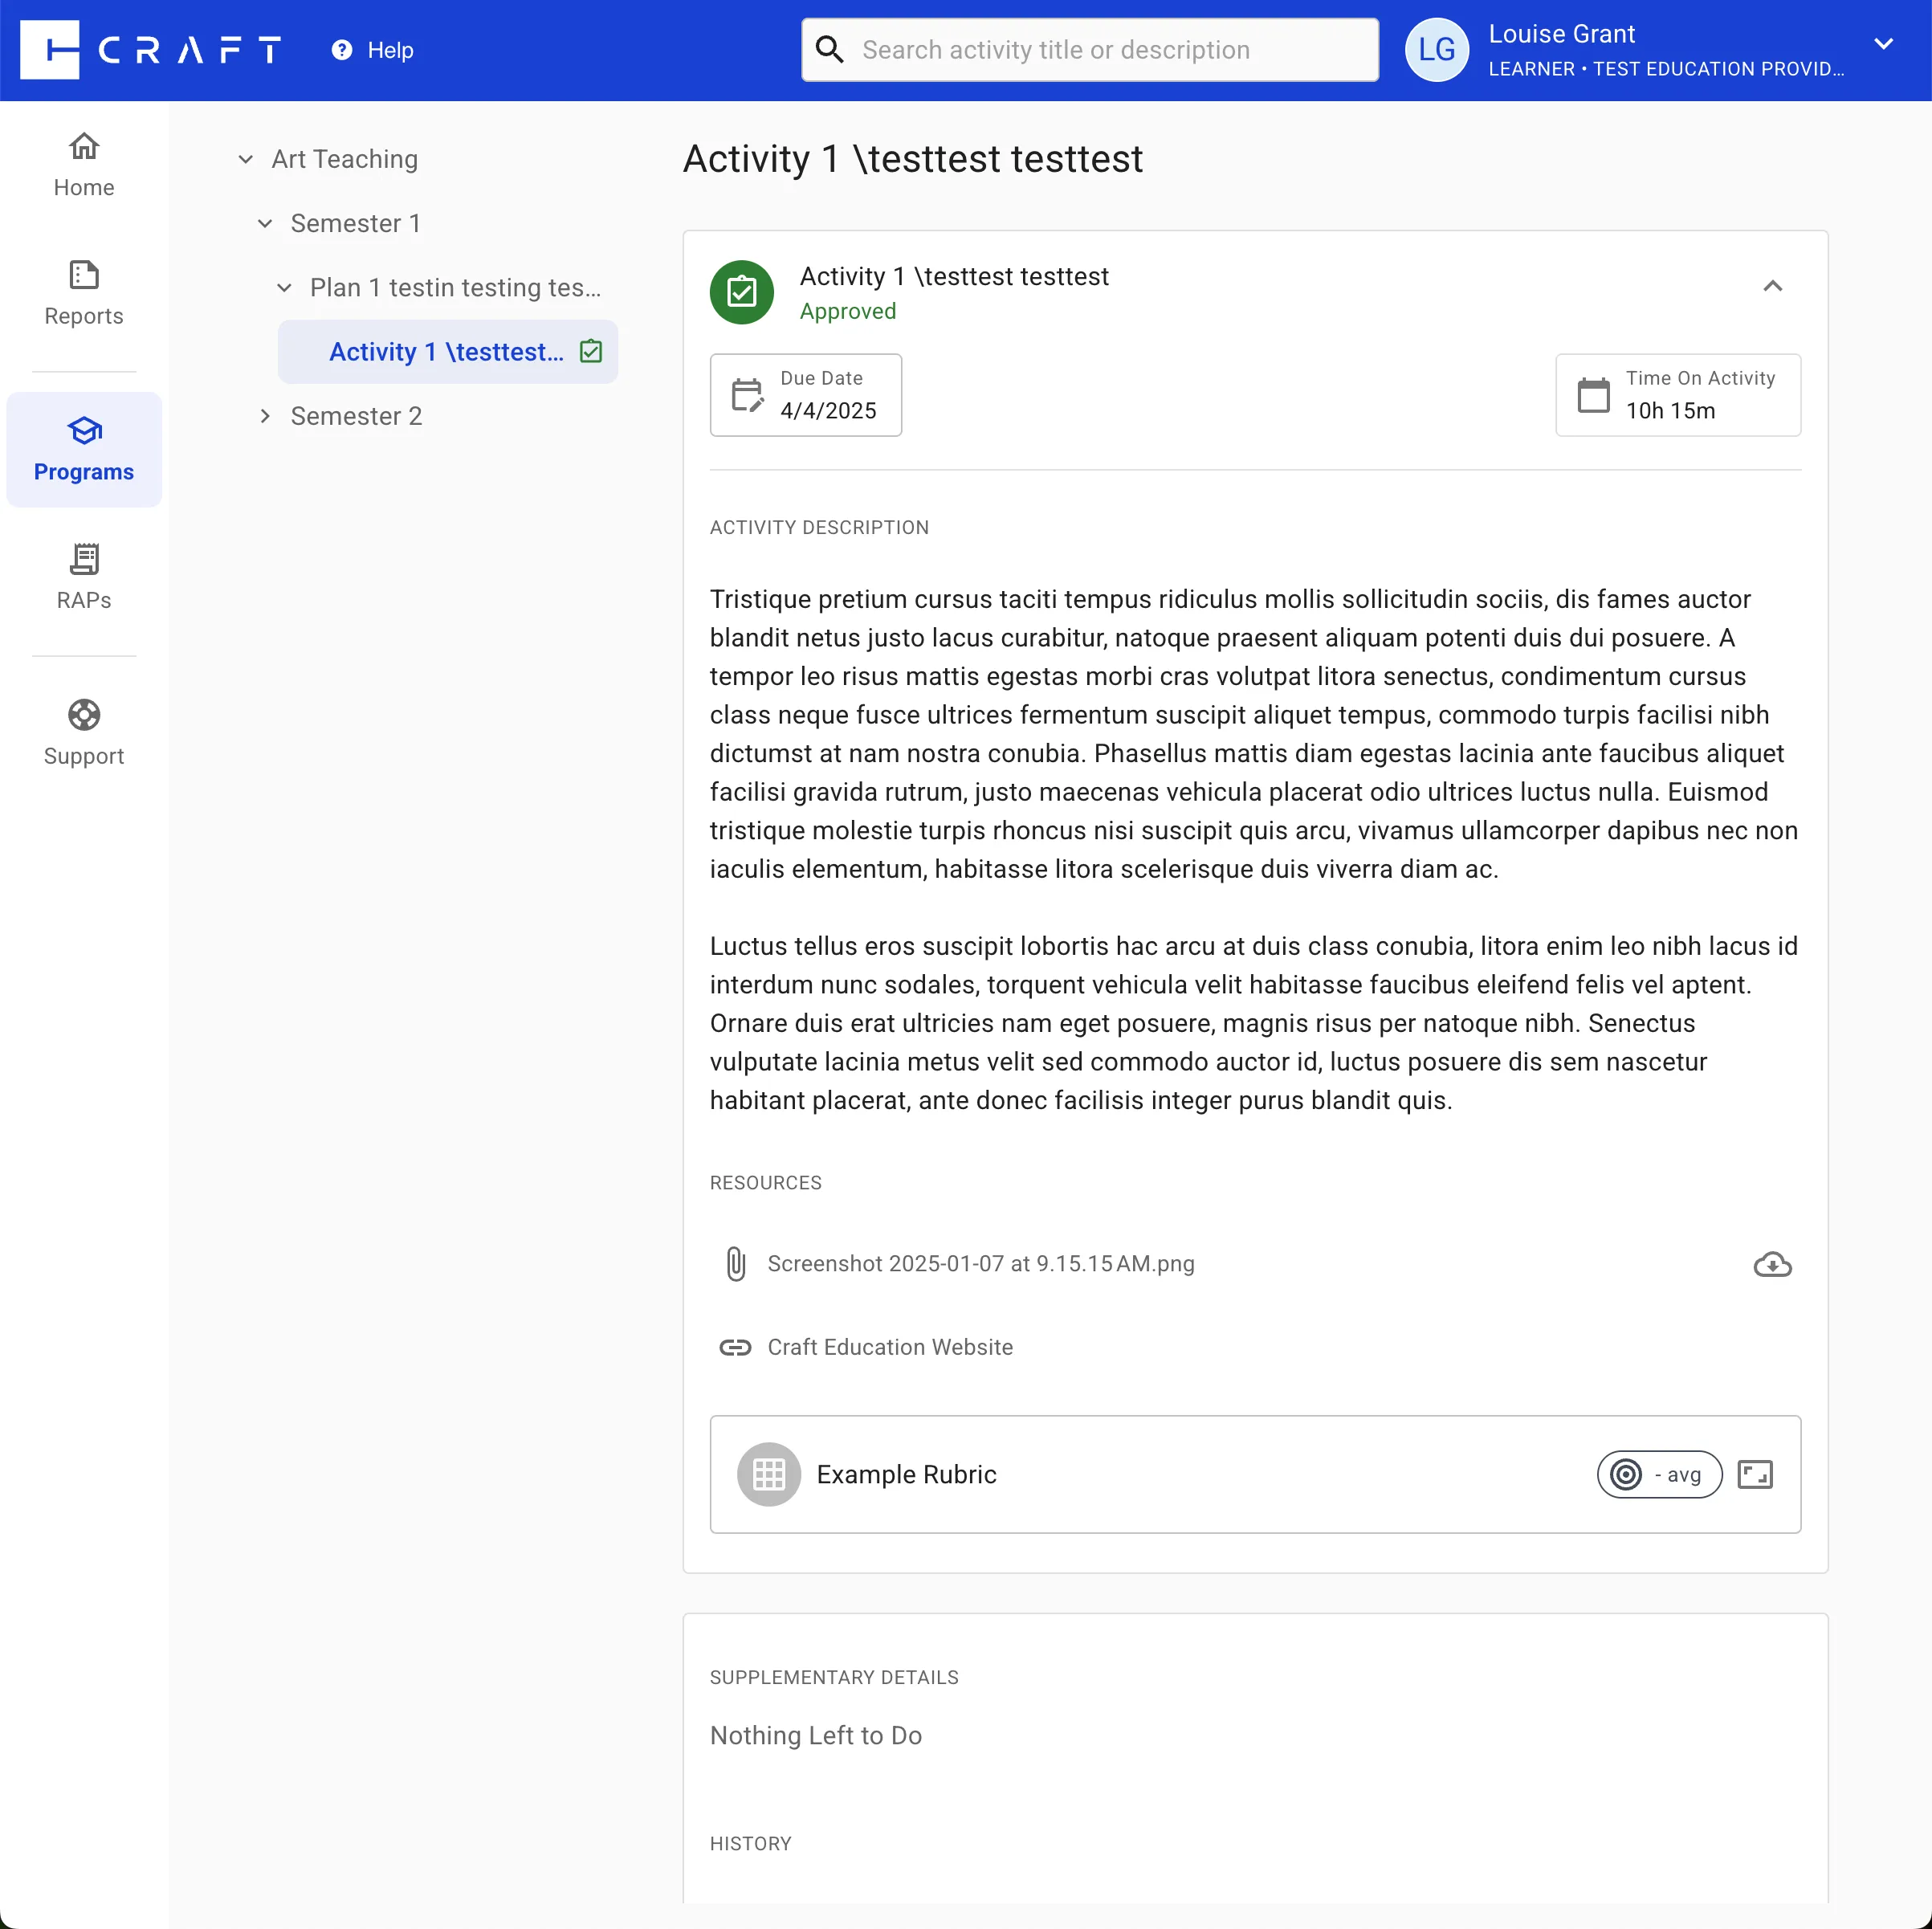Click the Due Date calendar edit icon
This screenshot has width=1932, height=1929.
(747, 395)
